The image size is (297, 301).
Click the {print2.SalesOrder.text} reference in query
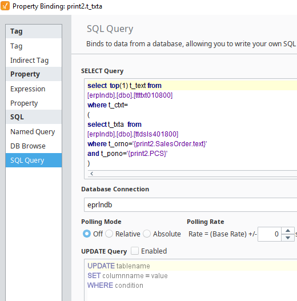point(170,144)
